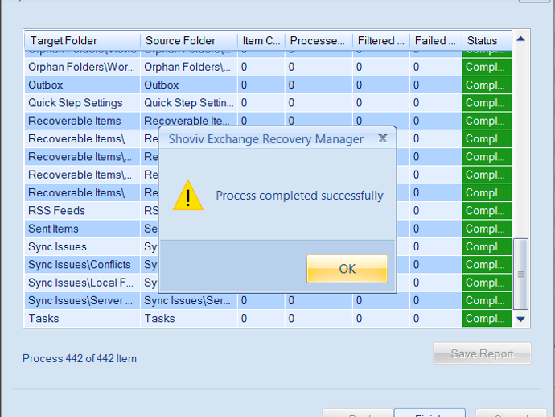Click the Outbox source folder cell
Viewport: 555px width, 417px height.
coord(189,85)
